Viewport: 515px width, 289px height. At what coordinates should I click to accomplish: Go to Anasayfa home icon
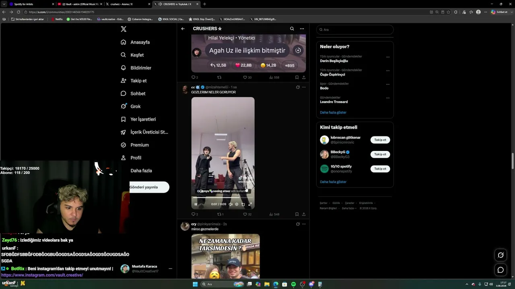(x=124, y=42)
